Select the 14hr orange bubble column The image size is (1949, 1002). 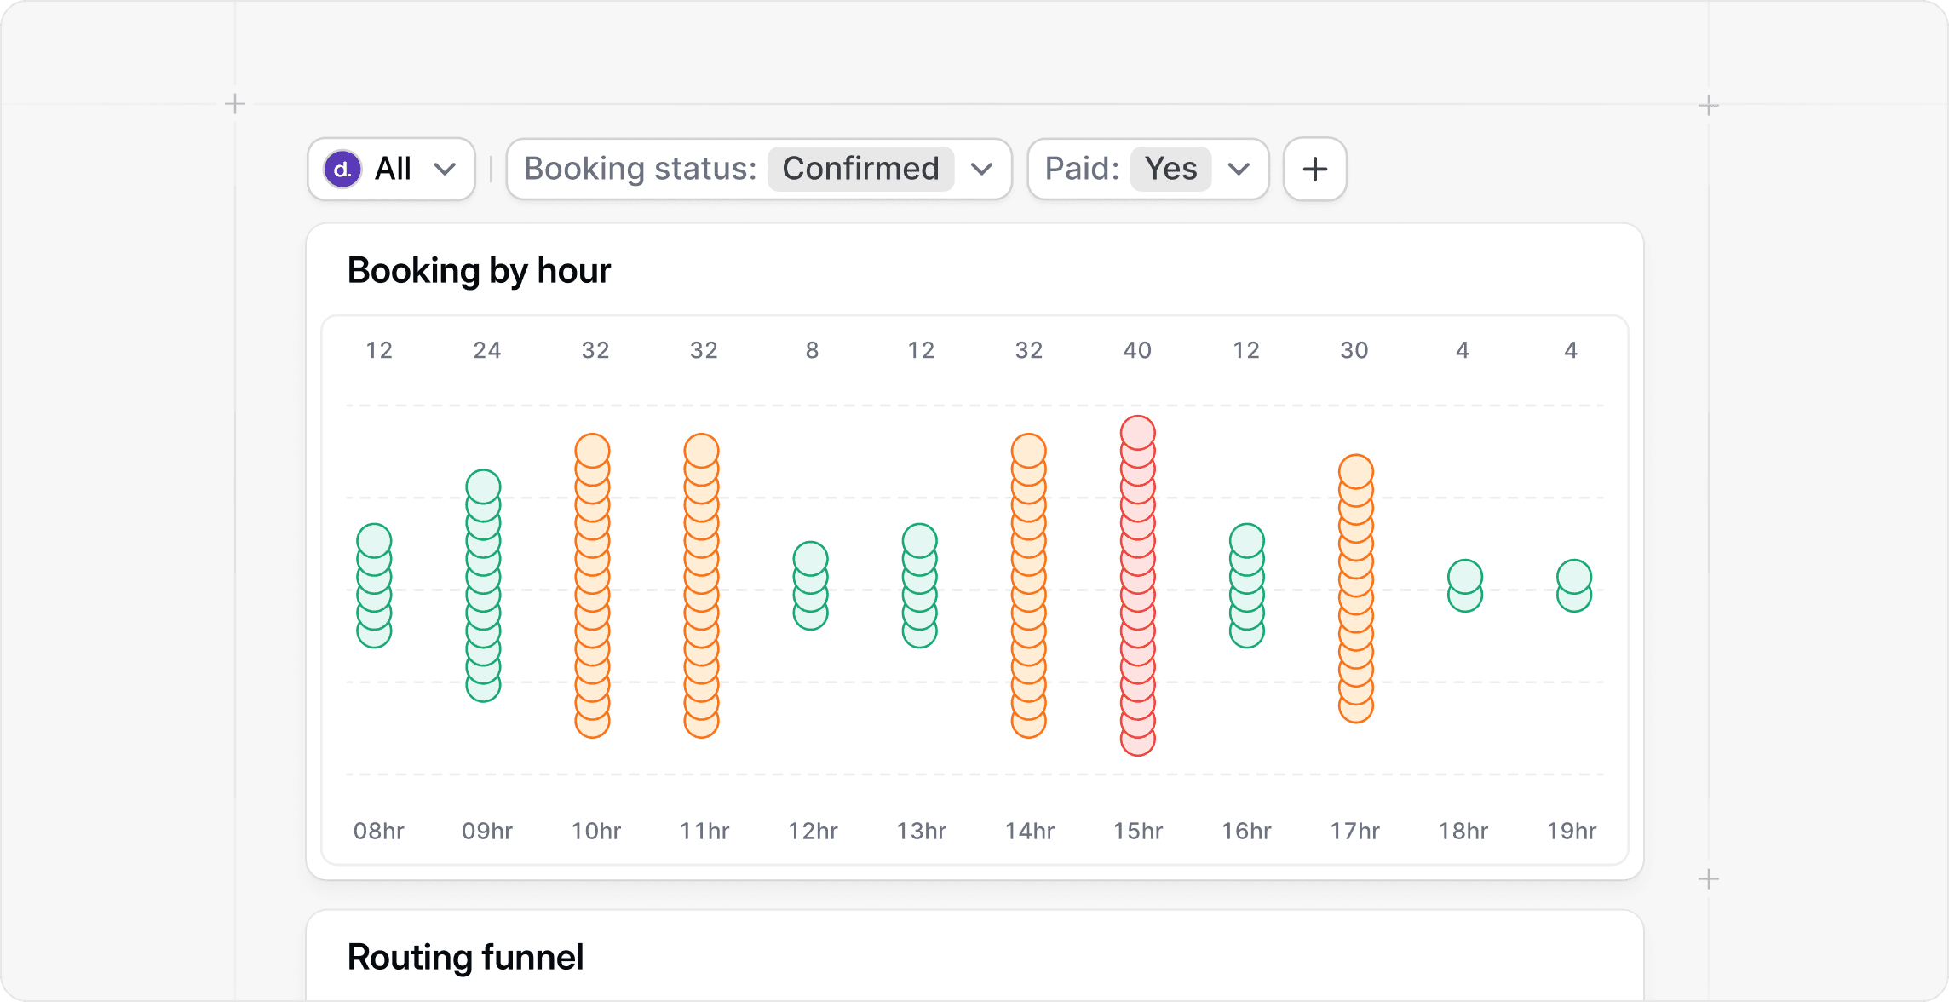[1028, 586]
